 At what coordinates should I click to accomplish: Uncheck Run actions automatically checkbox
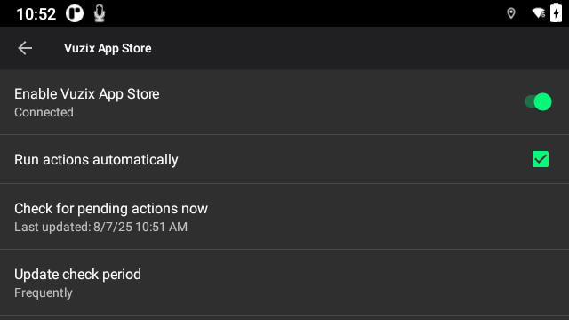click(541, 159)
